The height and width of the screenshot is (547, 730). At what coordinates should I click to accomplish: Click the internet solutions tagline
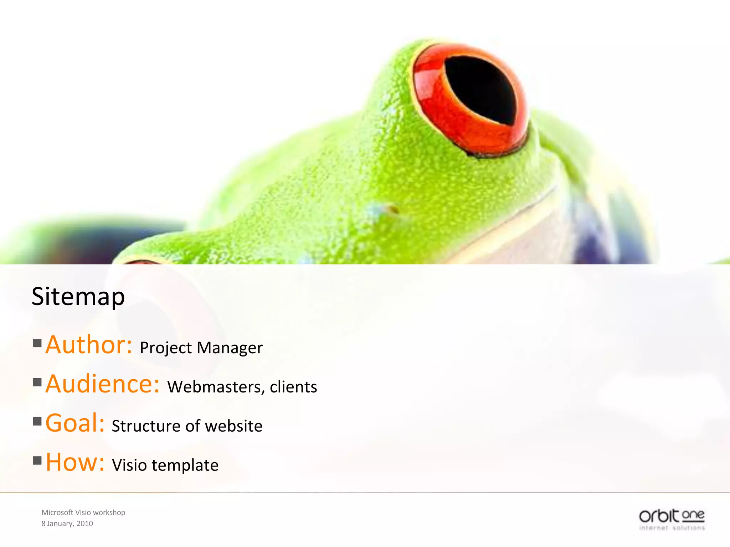pyautogui.click(x=672, y=528)
